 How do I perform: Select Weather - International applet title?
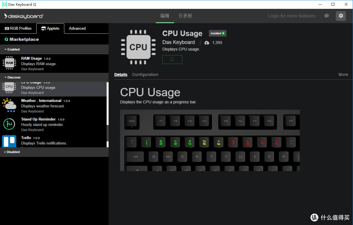coord(41,101)
